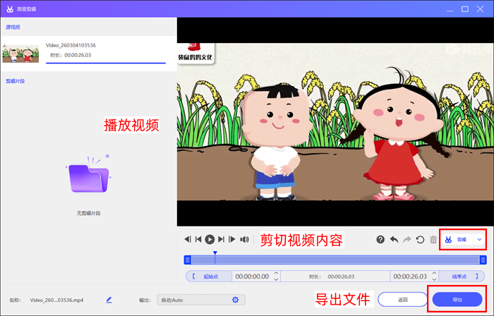Step forward one frame in the player
494x316 pixels.
coord(232,240)
